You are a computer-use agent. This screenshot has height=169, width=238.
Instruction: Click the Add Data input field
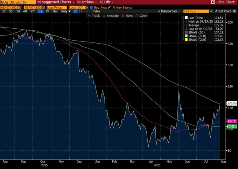[196, 11]
